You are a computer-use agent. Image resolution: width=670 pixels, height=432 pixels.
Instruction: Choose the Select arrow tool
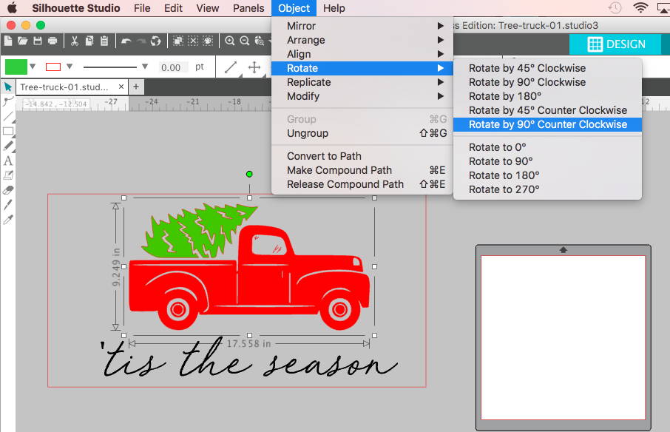7,87
